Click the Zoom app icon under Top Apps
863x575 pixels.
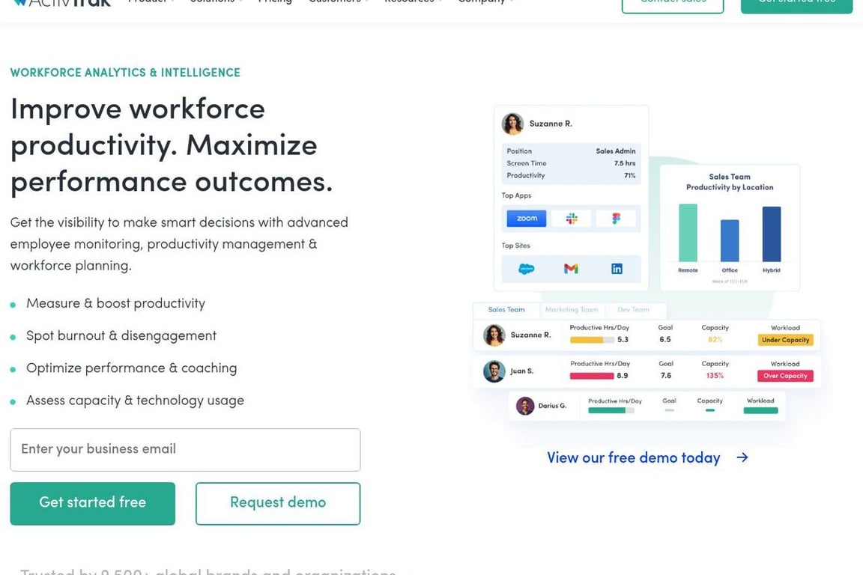click(x=526, y=219)
